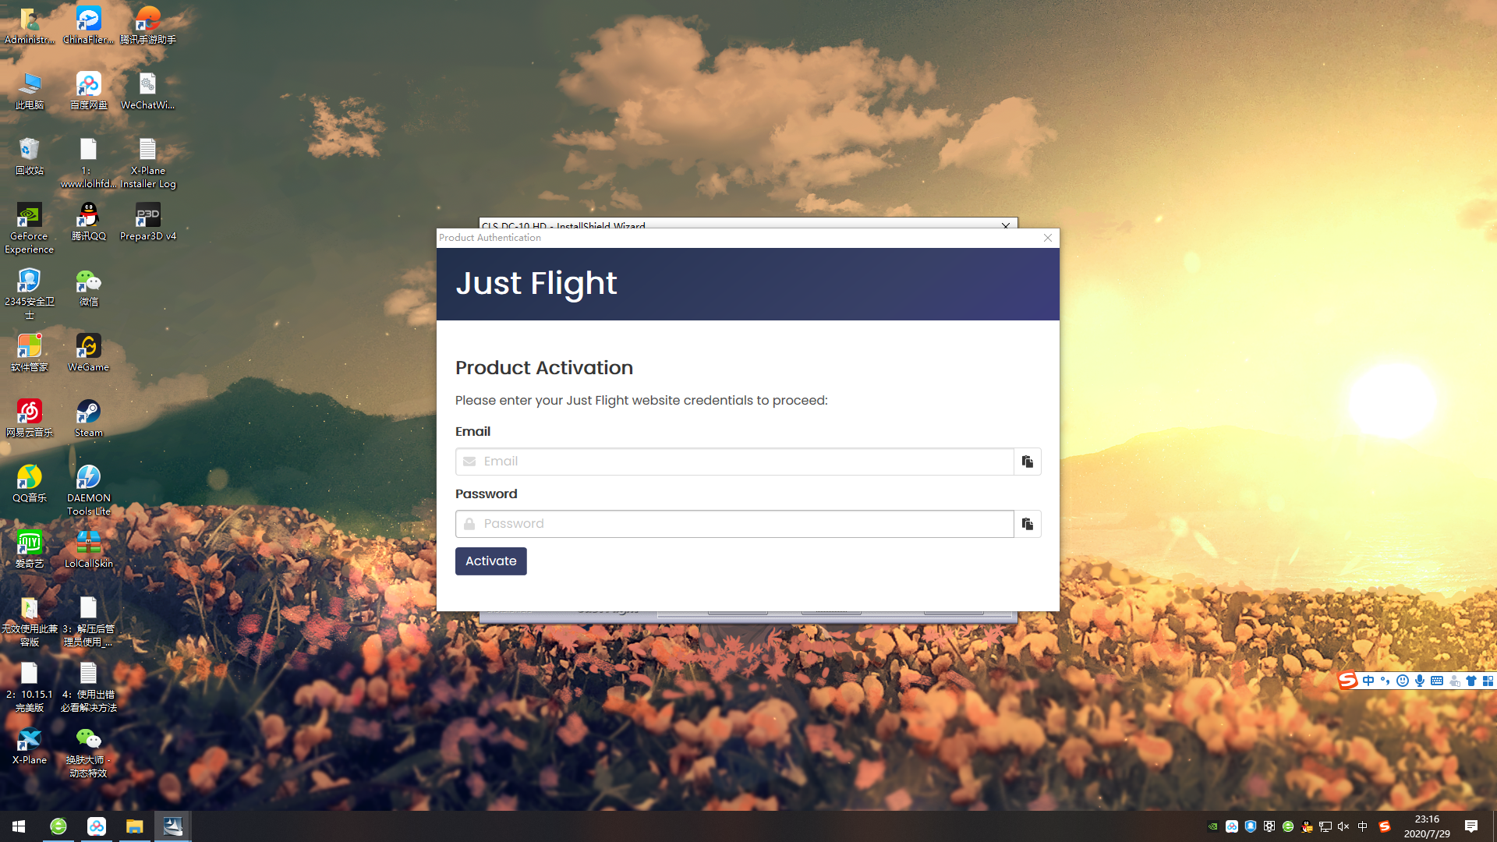Switch to the installer taskbar button
The width and height of the screenshot is (1497, 842).
coord(173,826)
